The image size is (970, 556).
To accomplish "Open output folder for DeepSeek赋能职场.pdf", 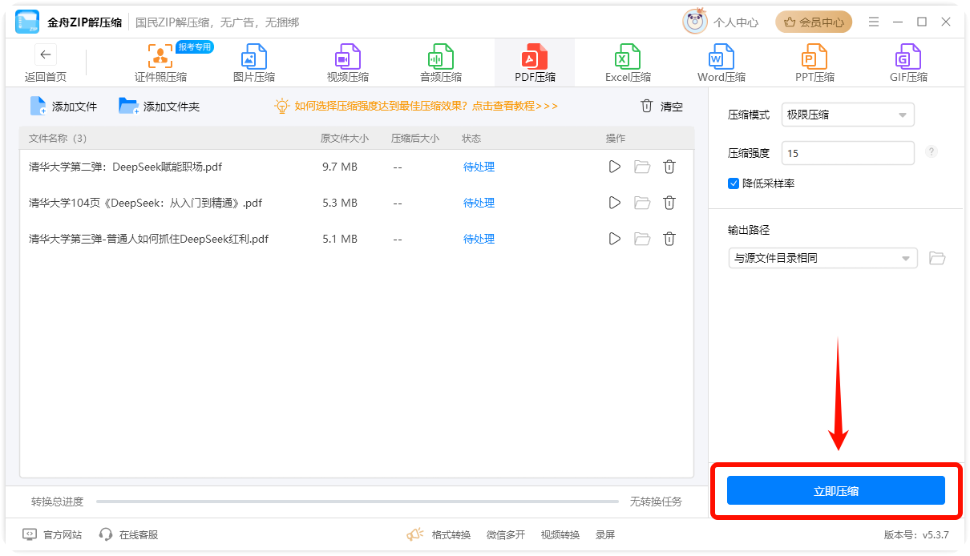I will (642, 167).
